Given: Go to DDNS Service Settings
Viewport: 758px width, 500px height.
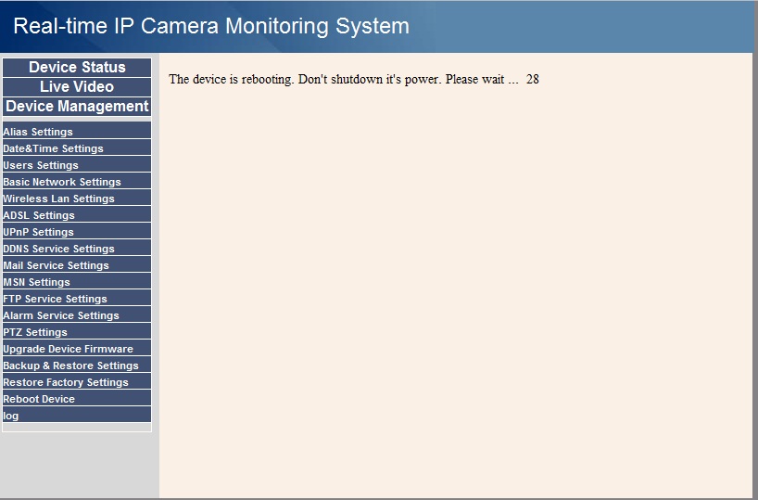Looking at the screenshot, I should [x=77, y=248].
